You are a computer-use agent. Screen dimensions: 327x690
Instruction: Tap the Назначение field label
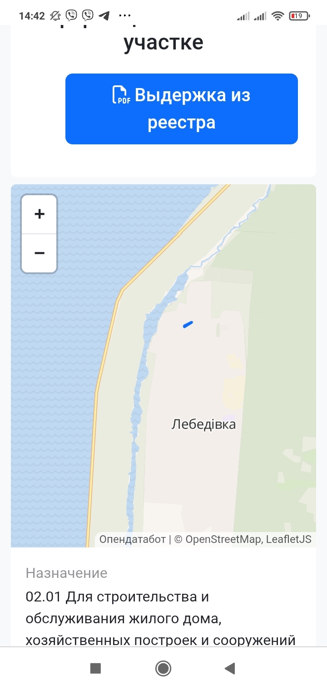pos(66,573)
